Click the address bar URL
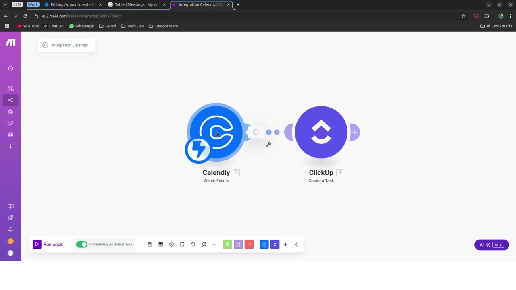Viewport: 516px width, 290px height. [82, 16]
